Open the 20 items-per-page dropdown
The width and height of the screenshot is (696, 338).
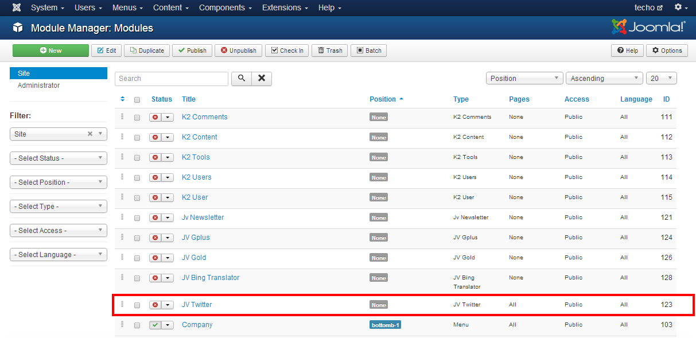662,79
